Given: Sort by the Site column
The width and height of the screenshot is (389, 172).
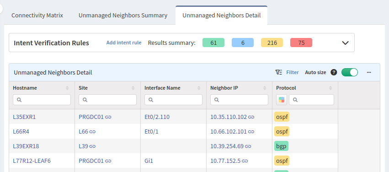Looking at the screenshot, I should pos(133,88).
